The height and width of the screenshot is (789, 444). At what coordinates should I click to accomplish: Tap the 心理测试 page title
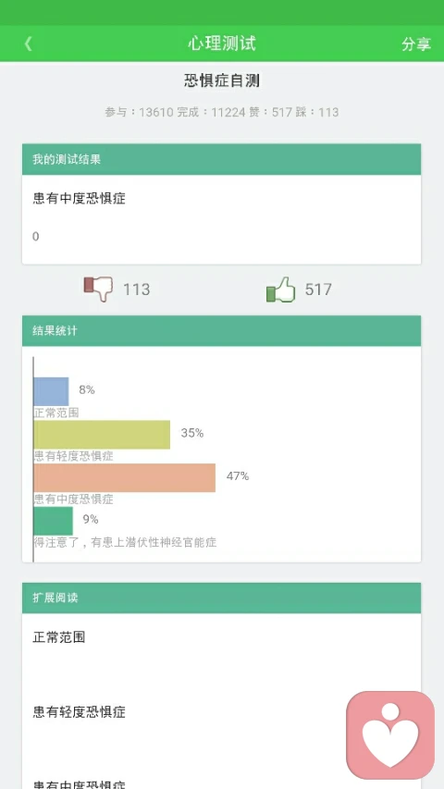coord(222,43)
